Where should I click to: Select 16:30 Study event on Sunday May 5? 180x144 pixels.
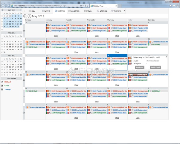36,47
